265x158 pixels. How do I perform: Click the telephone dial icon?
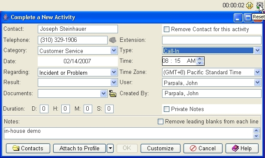[113, 40]
